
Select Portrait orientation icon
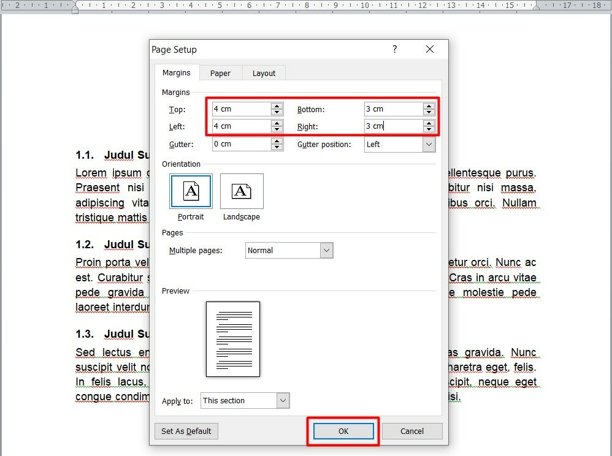point(191,192)
